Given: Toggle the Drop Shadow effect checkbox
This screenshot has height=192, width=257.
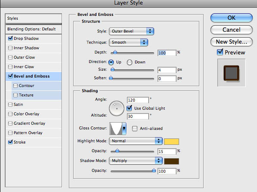Looking at the screenshot, I should (10, 39).
